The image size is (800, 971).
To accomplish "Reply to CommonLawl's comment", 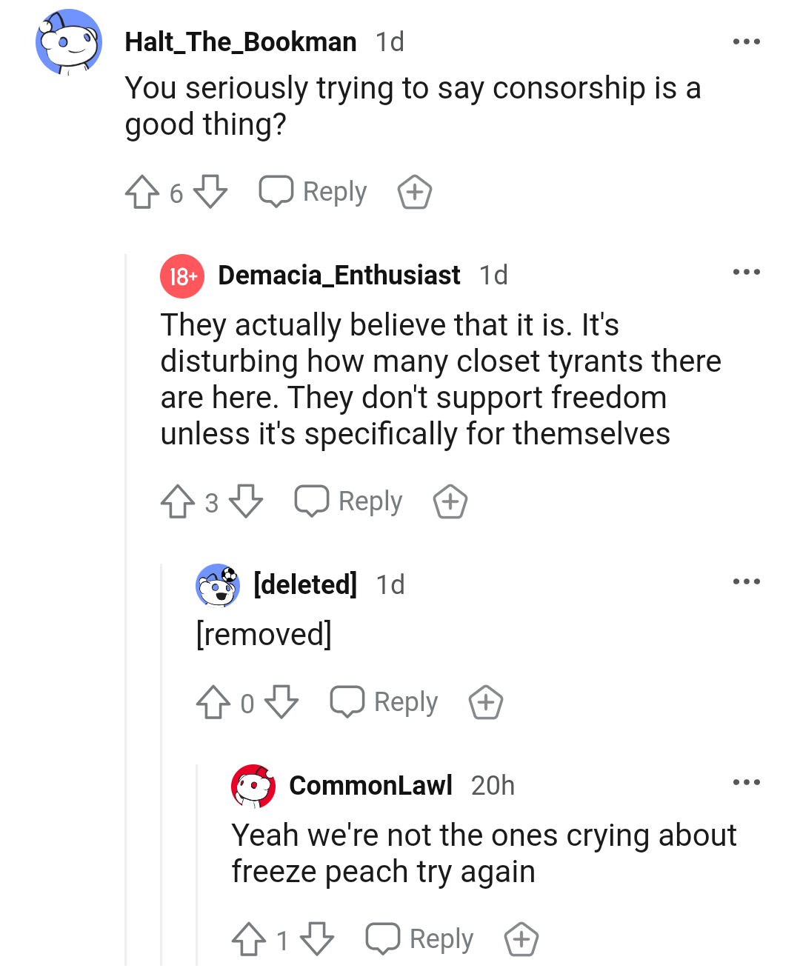I will pyautogui.click(x=419, y=939).
